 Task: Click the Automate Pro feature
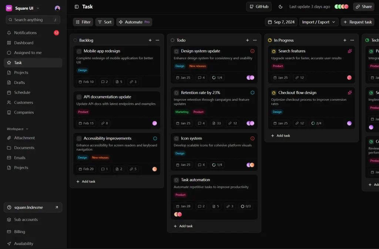pos(134,22)
